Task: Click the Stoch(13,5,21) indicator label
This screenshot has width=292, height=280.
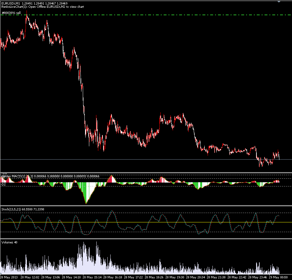Action: (x=23, y=209)
